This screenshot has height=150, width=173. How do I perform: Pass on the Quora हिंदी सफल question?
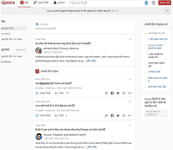click(x=106, y=93)
